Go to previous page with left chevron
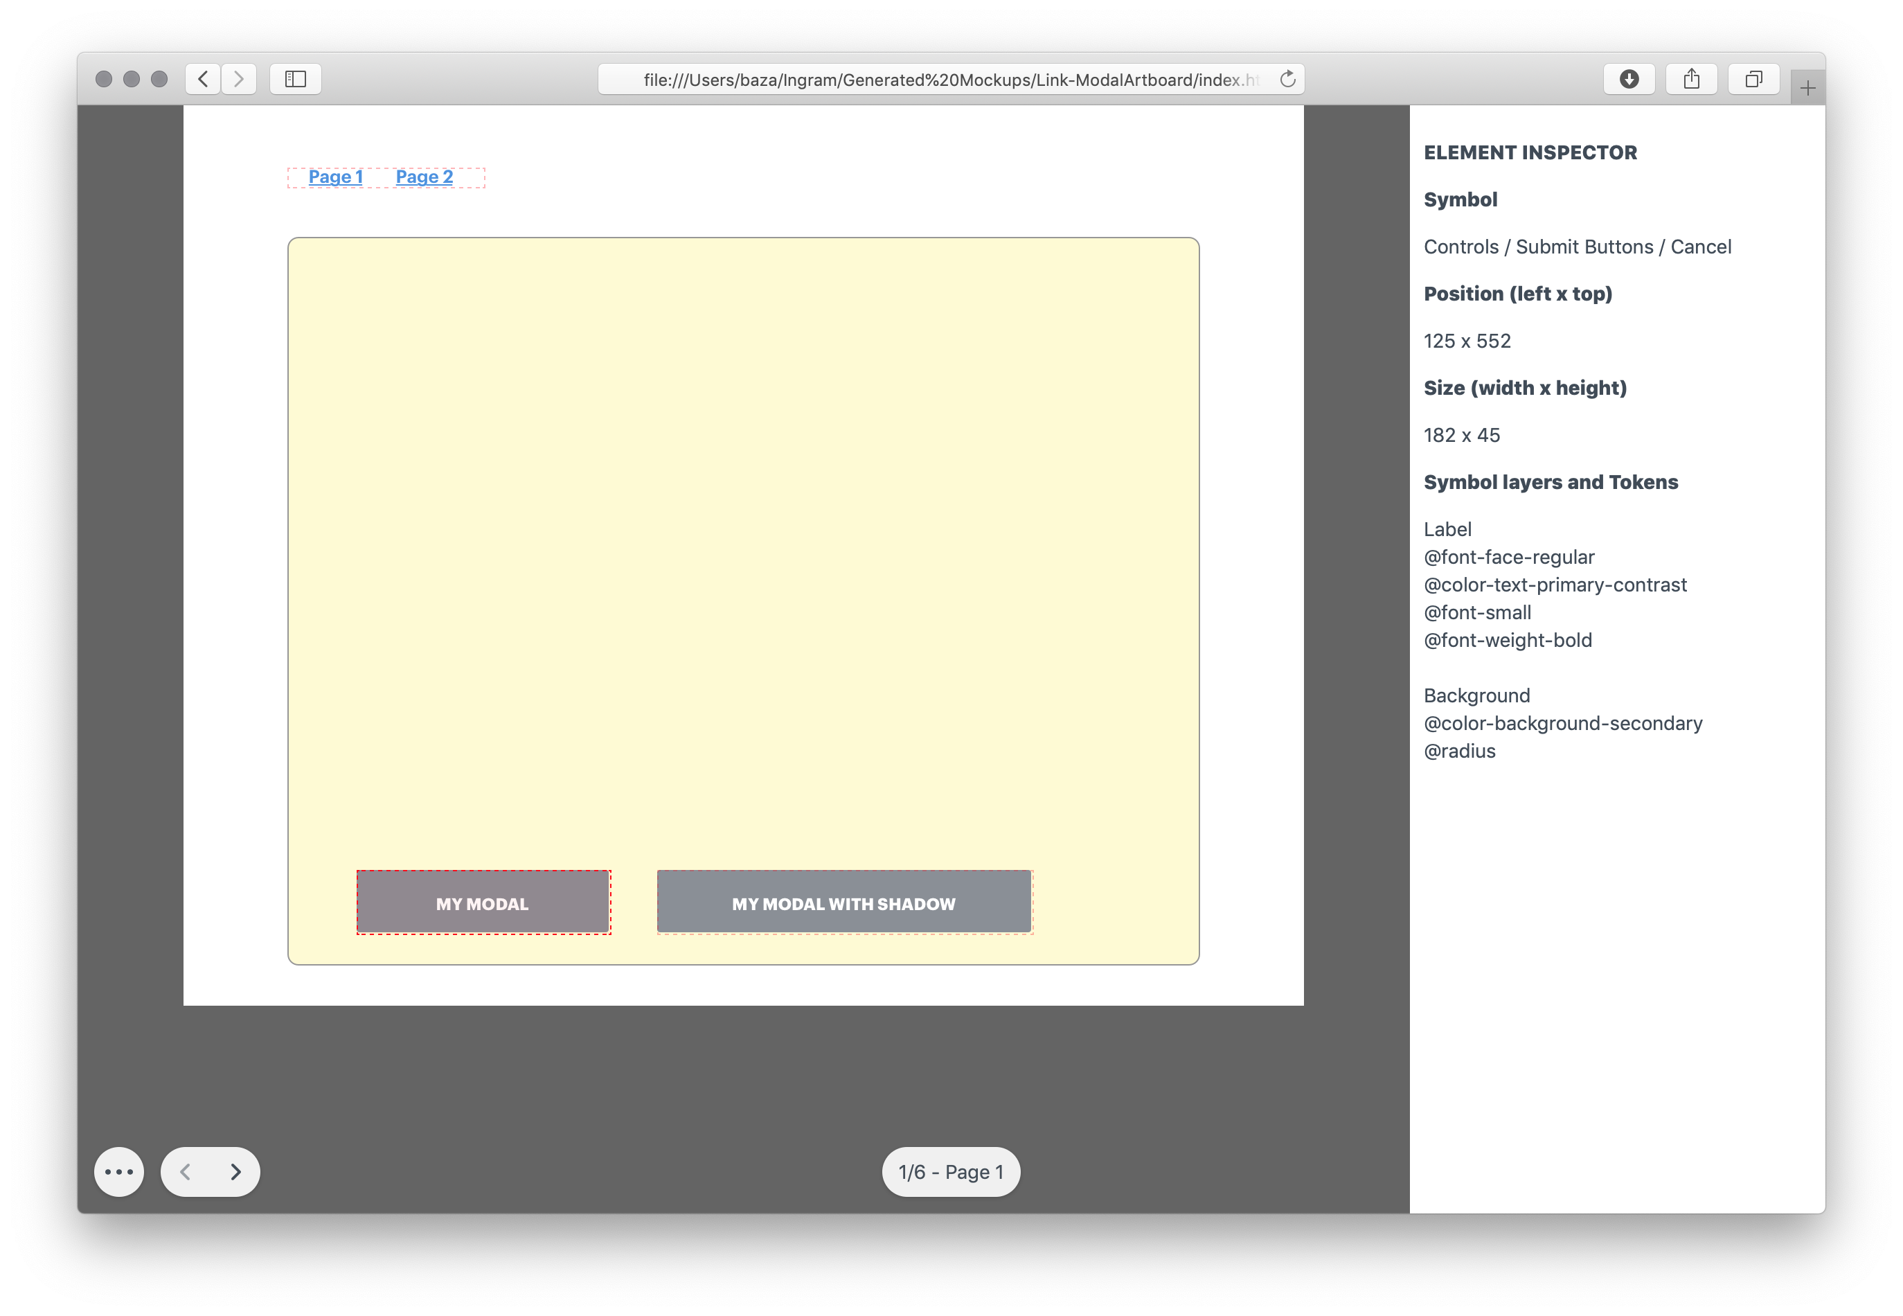Screen dimensions: 1903x1316 (x=186, y=1172)
